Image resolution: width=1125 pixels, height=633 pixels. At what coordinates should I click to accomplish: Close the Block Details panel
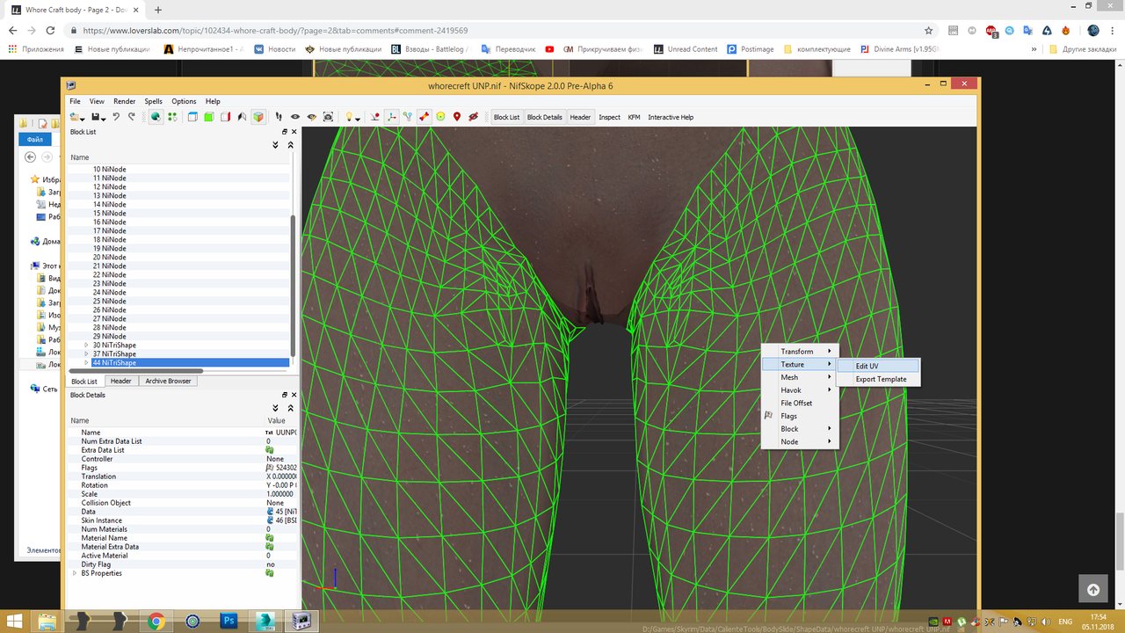294,395
